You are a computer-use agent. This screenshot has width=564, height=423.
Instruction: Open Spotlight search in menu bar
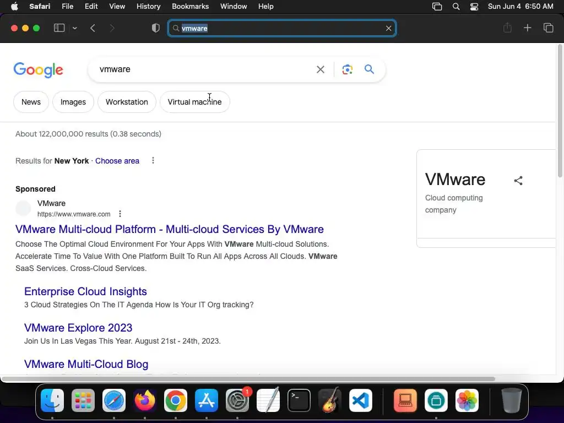coord(455,7)
